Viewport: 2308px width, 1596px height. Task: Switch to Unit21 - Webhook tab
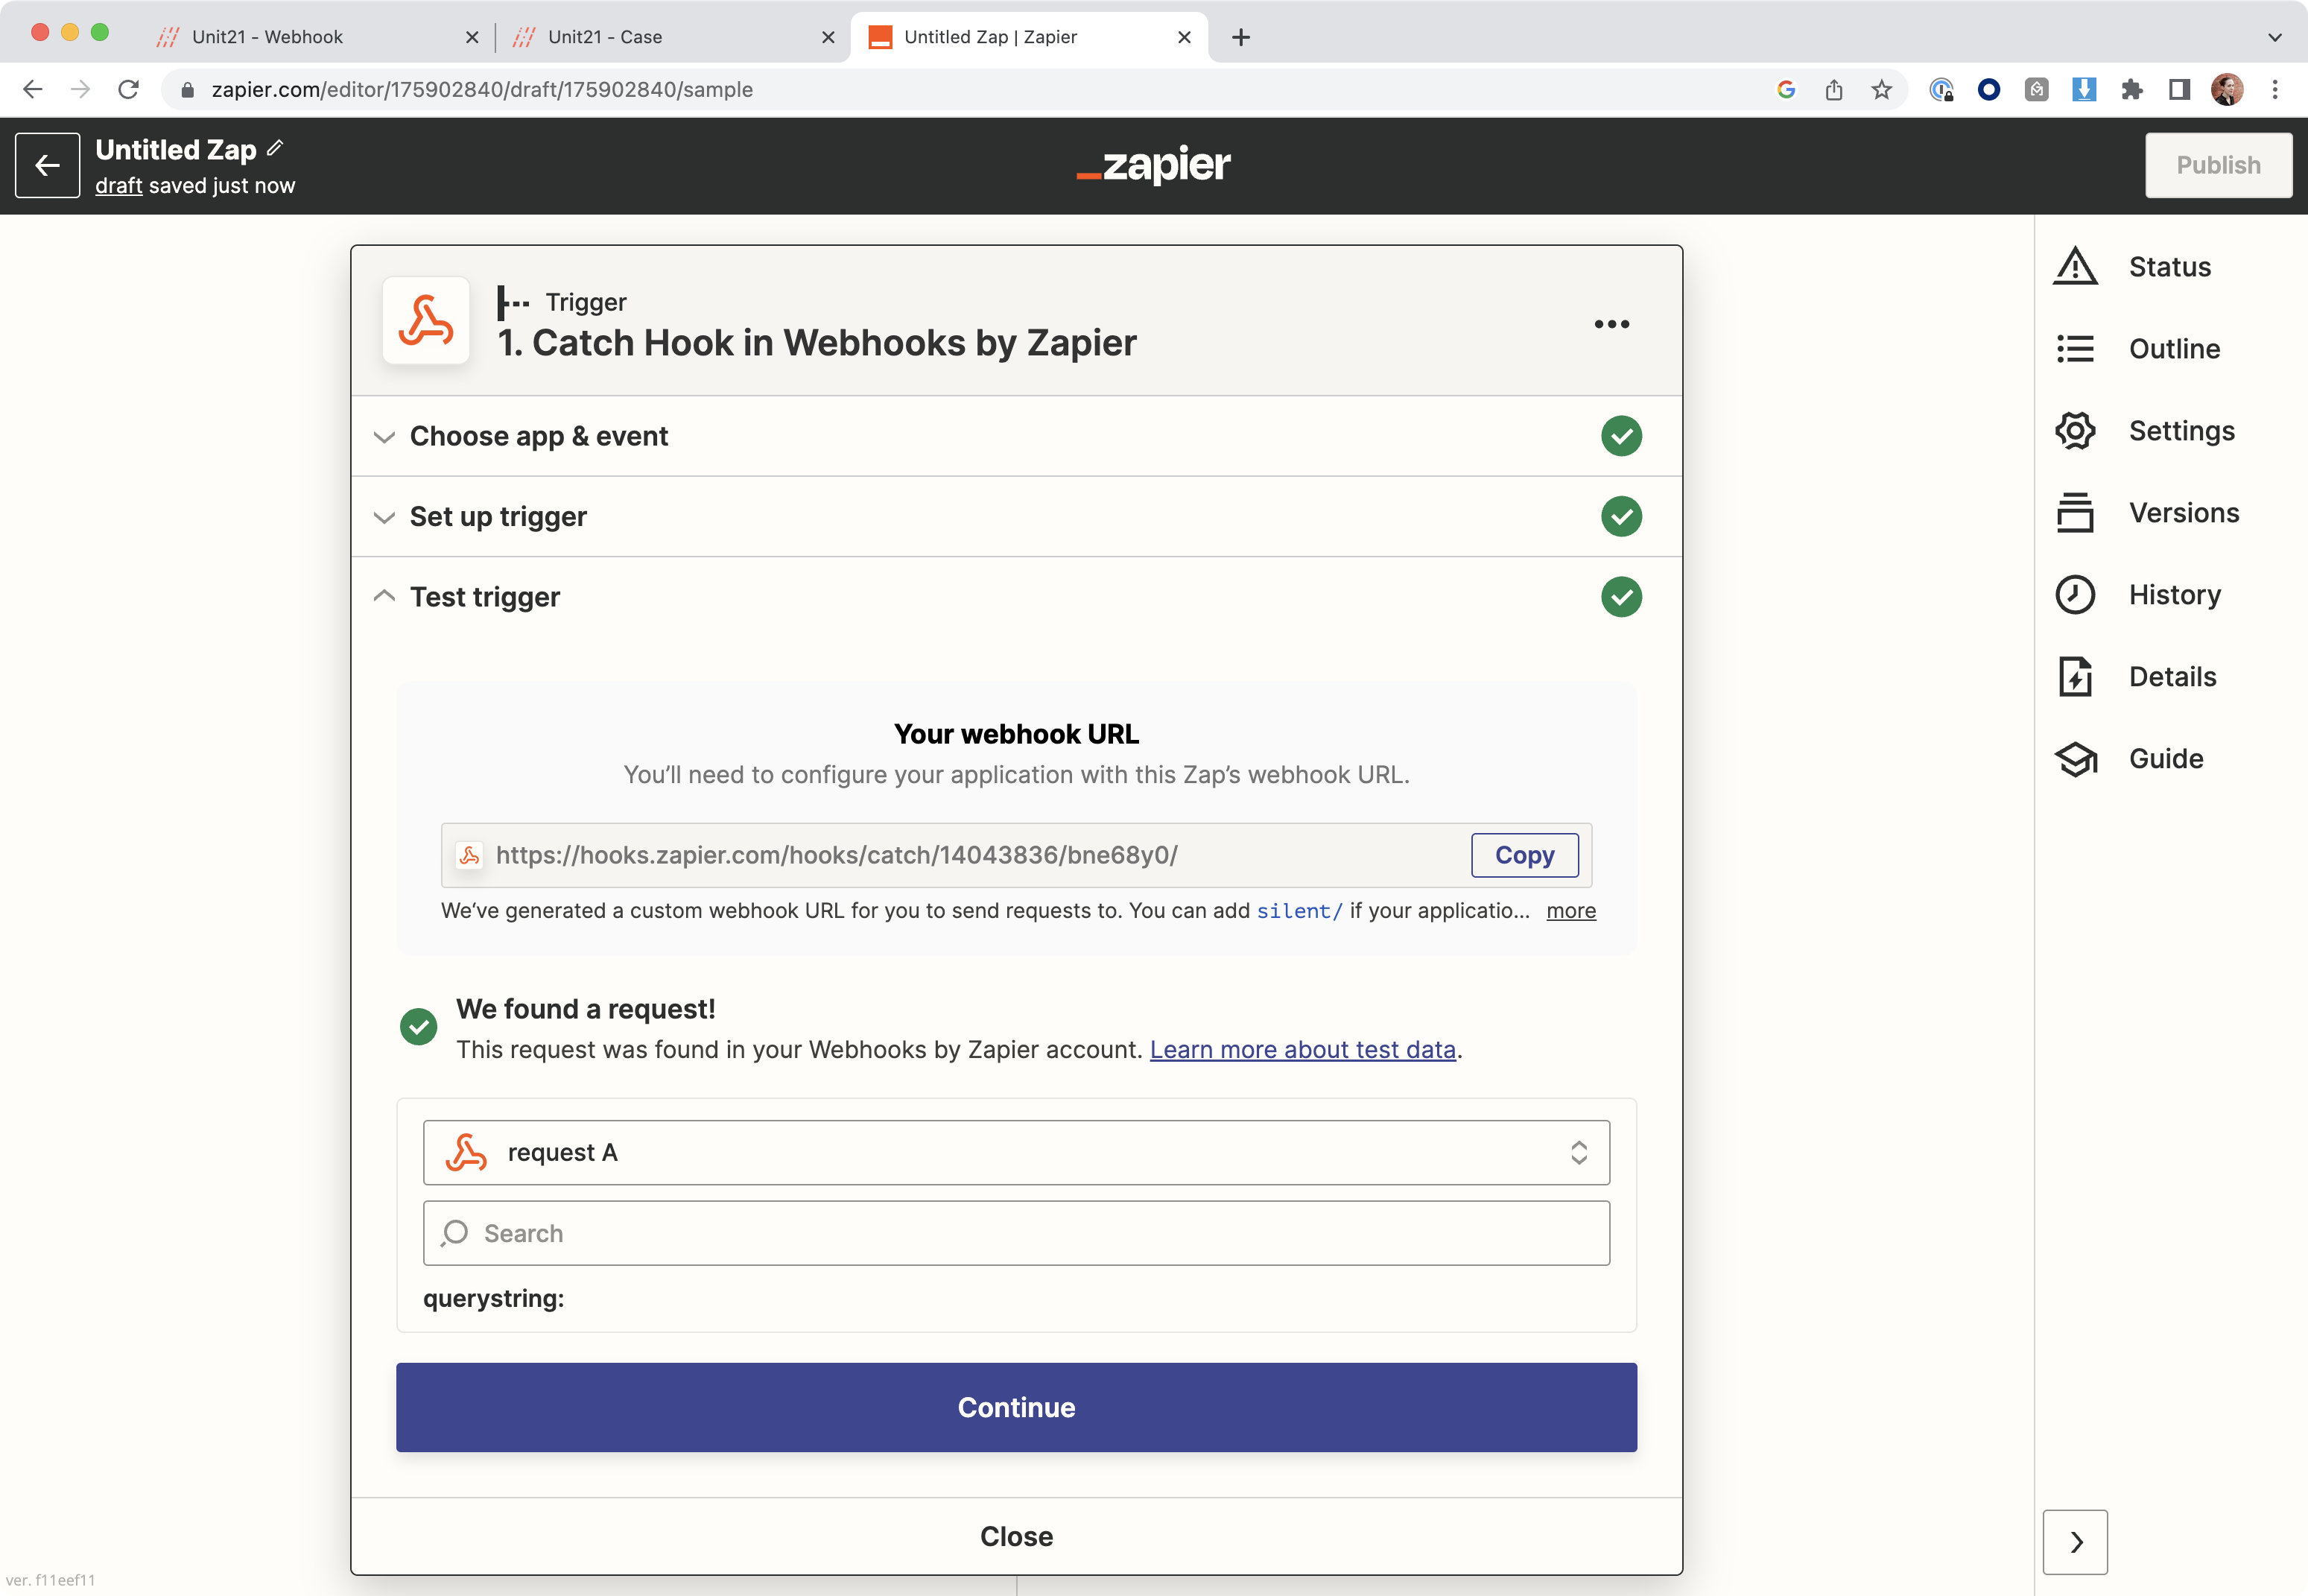pos(267,37)
